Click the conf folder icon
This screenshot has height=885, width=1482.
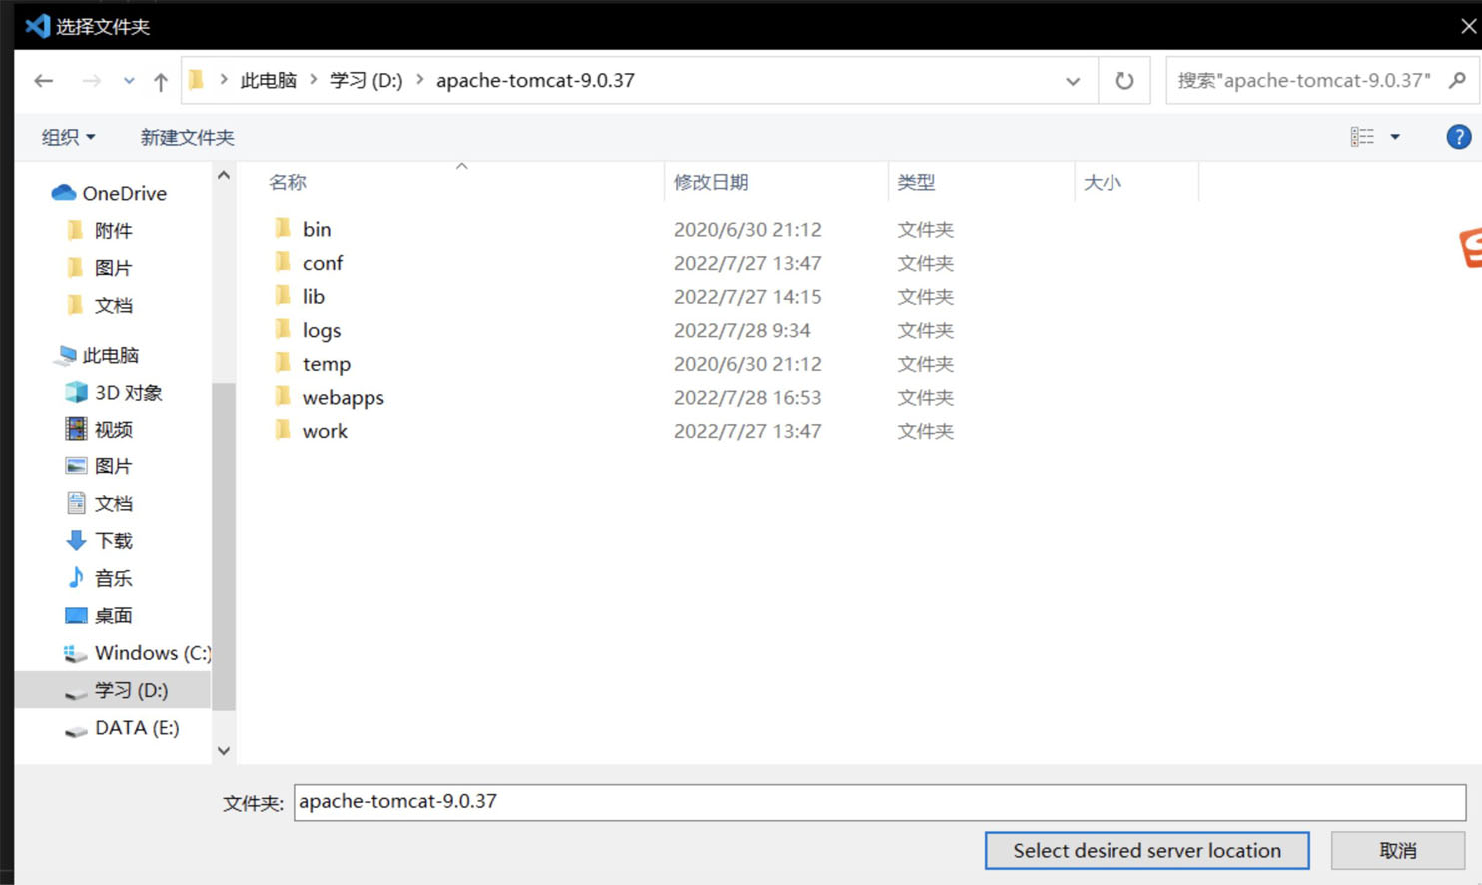283,262
